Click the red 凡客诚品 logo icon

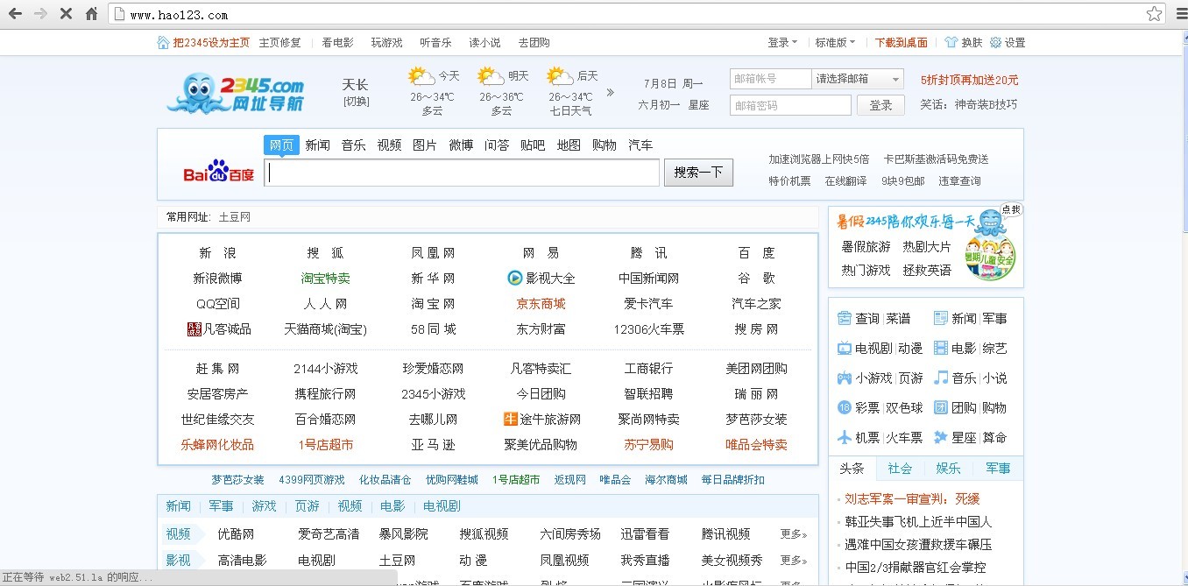click(194, 328)
